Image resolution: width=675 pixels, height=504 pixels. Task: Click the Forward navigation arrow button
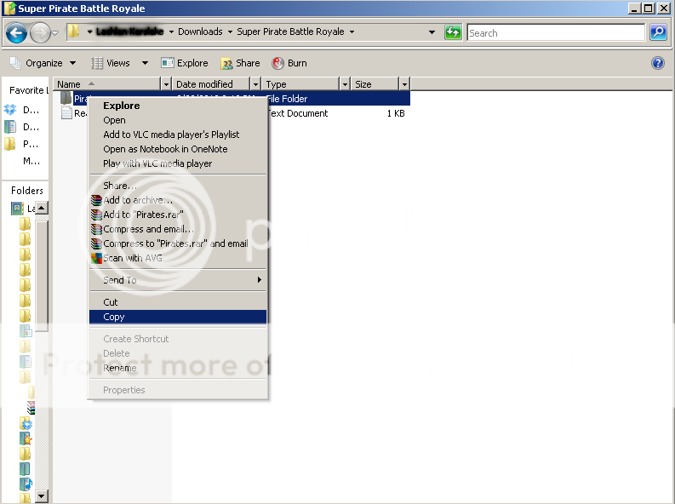[40, 33]
